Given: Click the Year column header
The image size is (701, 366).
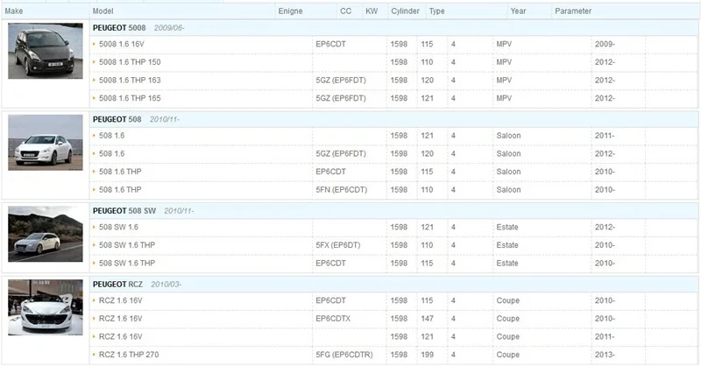Looking at the screenshot, I should [x=518, y=11].
